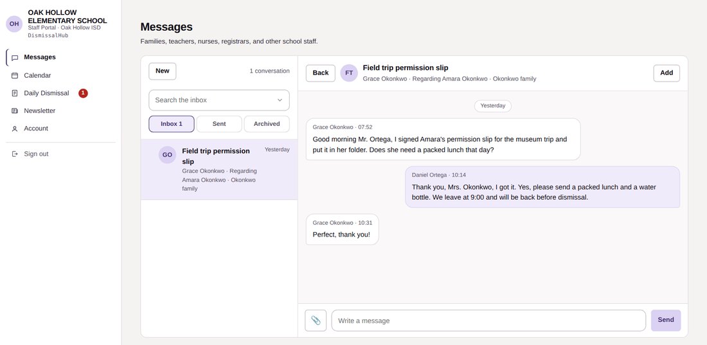Click the Oak Hollow Elementary School title
Image resolution: width=707 pixels, height=345 pixels.
coord(67,17)
